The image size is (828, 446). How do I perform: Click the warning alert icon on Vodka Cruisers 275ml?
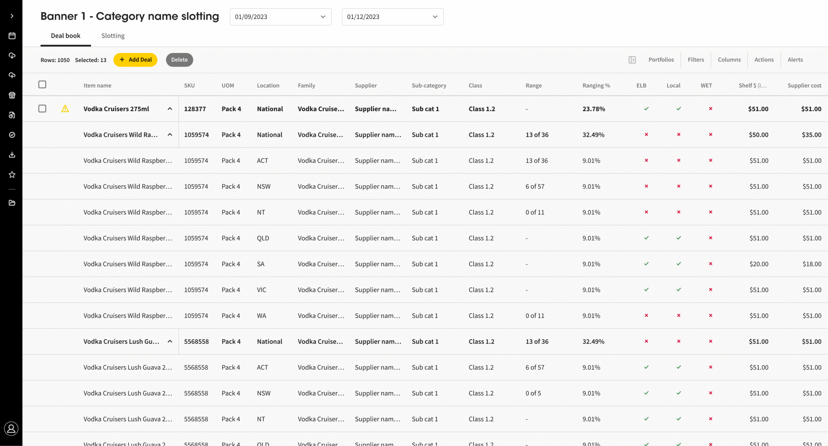click(65, 109)
